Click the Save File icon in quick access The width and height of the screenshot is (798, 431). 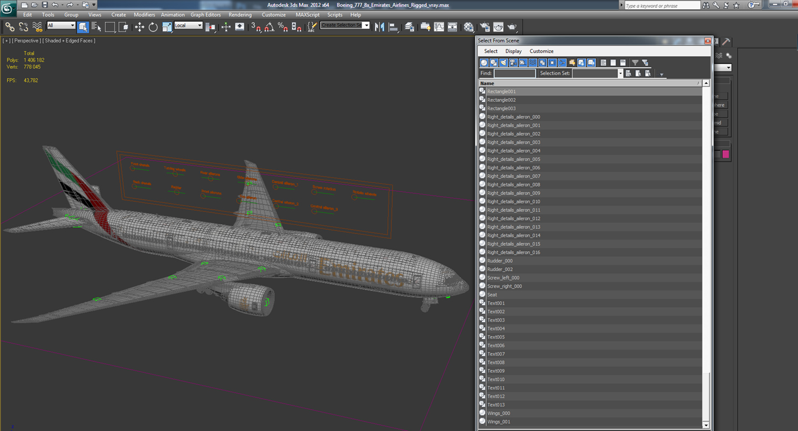(x=45, y=5)
